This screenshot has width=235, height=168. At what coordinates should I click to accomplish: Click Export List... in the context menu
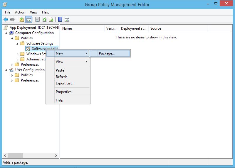65,83
